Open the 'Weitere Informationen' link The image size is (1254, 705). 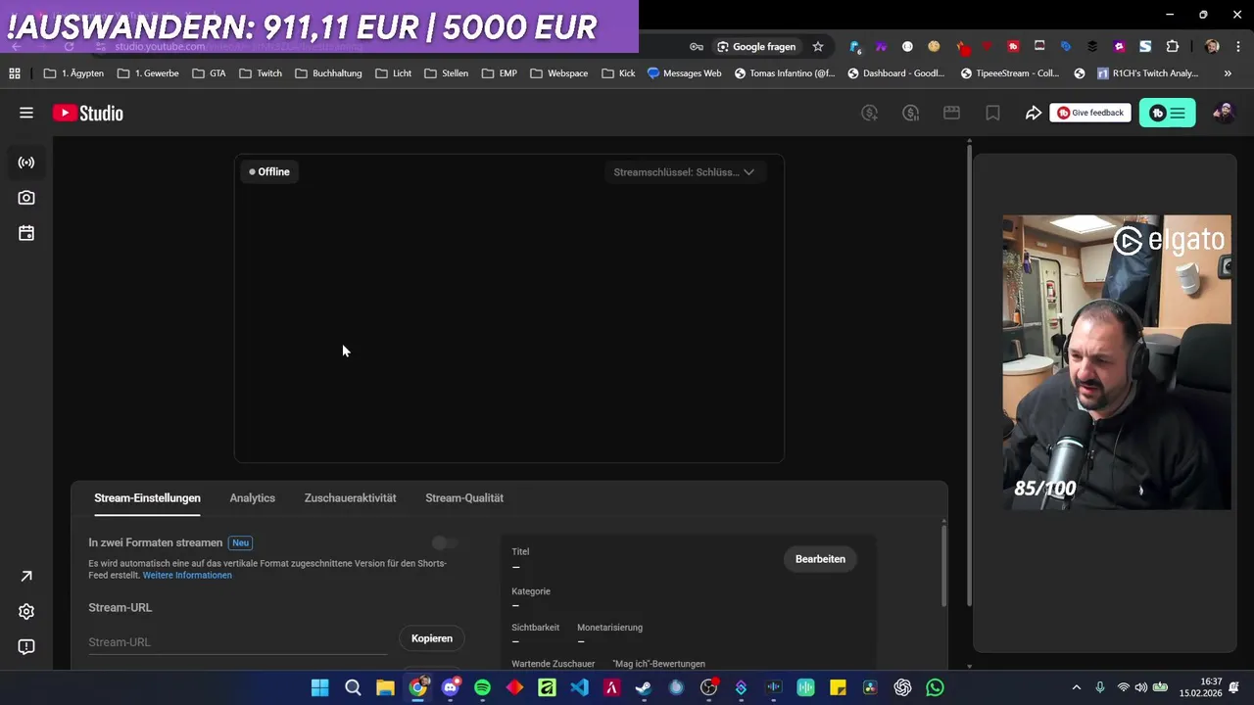coord(187,575)
